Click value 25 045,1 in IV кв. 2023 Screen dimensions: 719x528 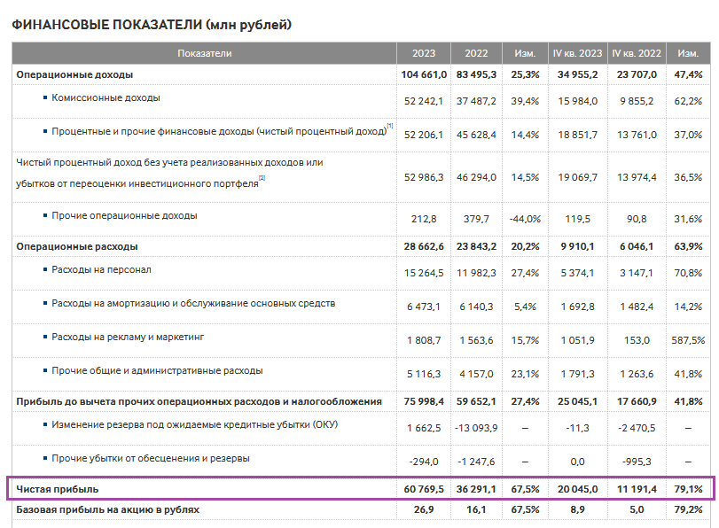(x=577, y=401)
